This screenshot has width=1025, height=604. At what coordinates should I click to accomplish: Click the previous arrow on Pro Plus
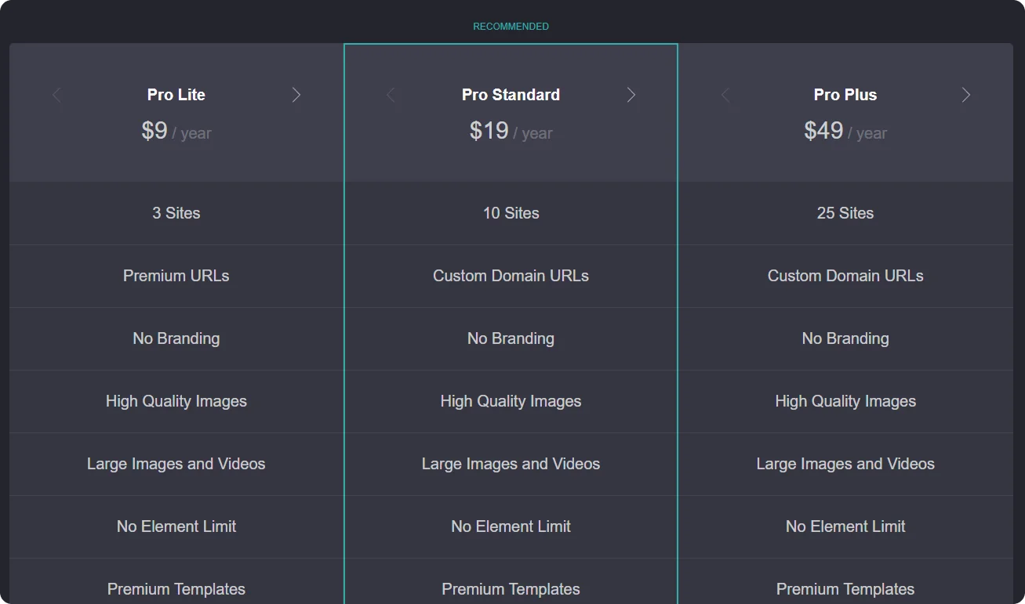(x=725, y=95)
